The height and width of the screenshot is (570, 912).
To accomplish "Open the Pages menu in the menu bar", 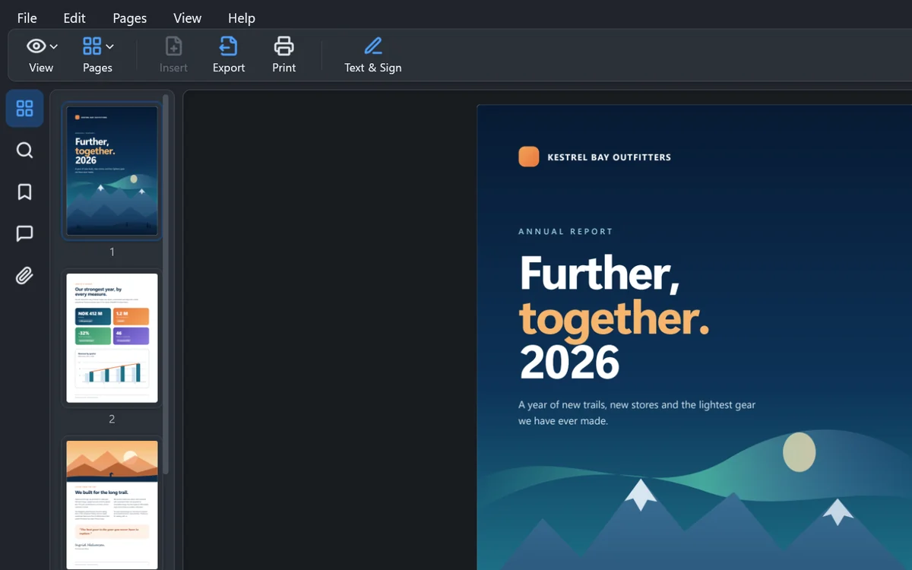I will [x=130, y=18].
